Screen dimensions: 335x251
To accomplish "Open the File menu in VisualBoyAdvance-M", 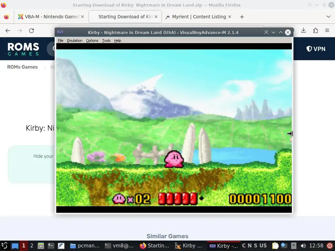I will 61,41.
